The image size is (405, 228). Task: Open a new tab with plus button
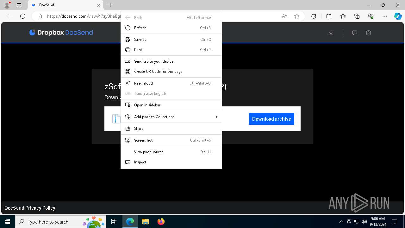110,5
